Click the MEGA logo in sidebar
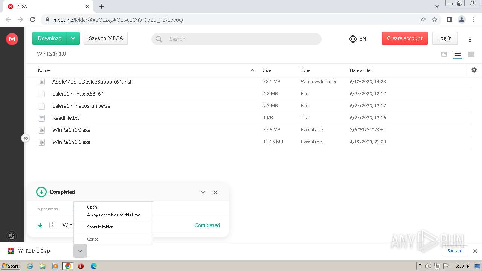482x271 pixels. 12,39
